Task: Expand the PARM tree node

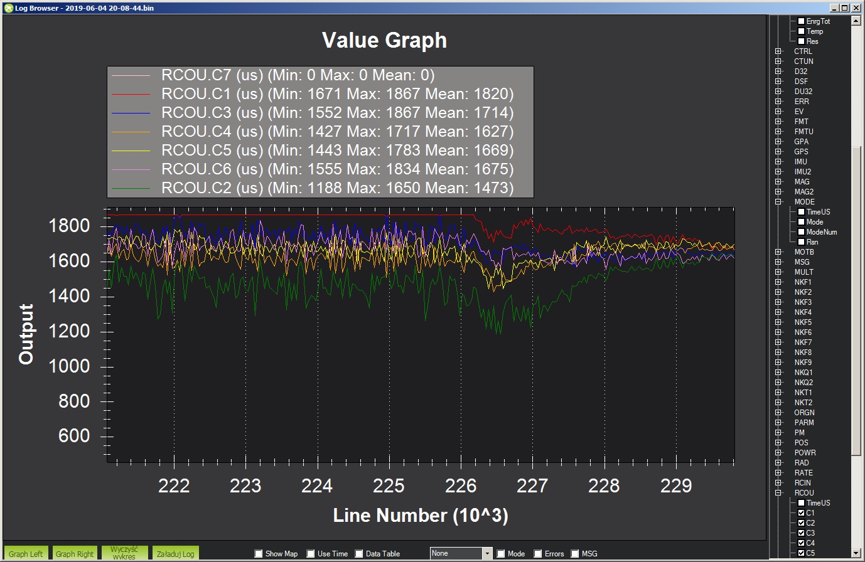Action: [x=778, y=422]
